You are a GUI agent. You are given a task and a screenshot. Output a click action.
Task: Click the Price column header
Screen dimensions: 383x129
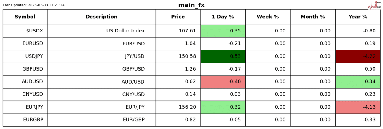pos(178,17)
